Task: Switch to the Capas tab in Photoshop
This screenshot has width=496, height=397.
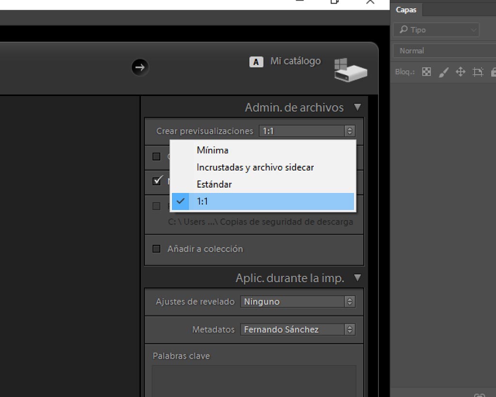Action: coord(406,10)
